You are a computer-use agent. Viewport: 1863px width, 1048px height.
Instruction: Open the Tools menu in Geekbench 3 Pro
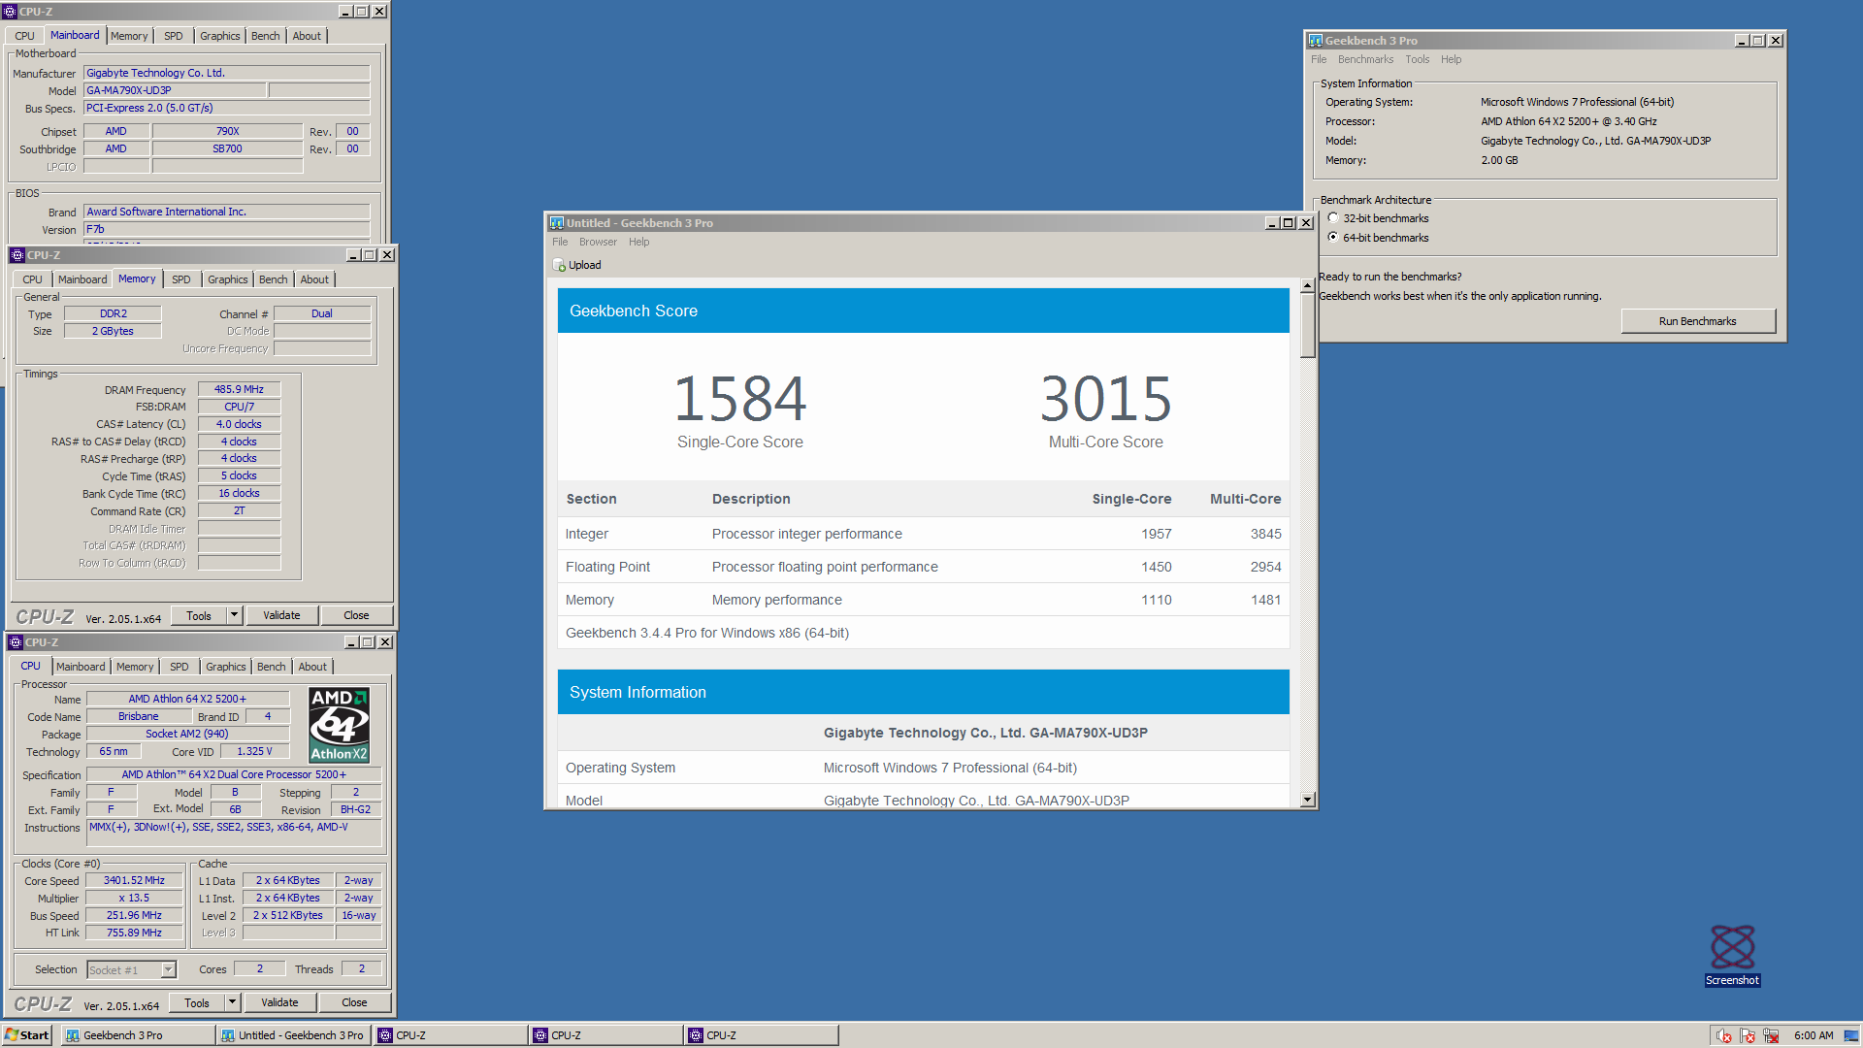1418,59
